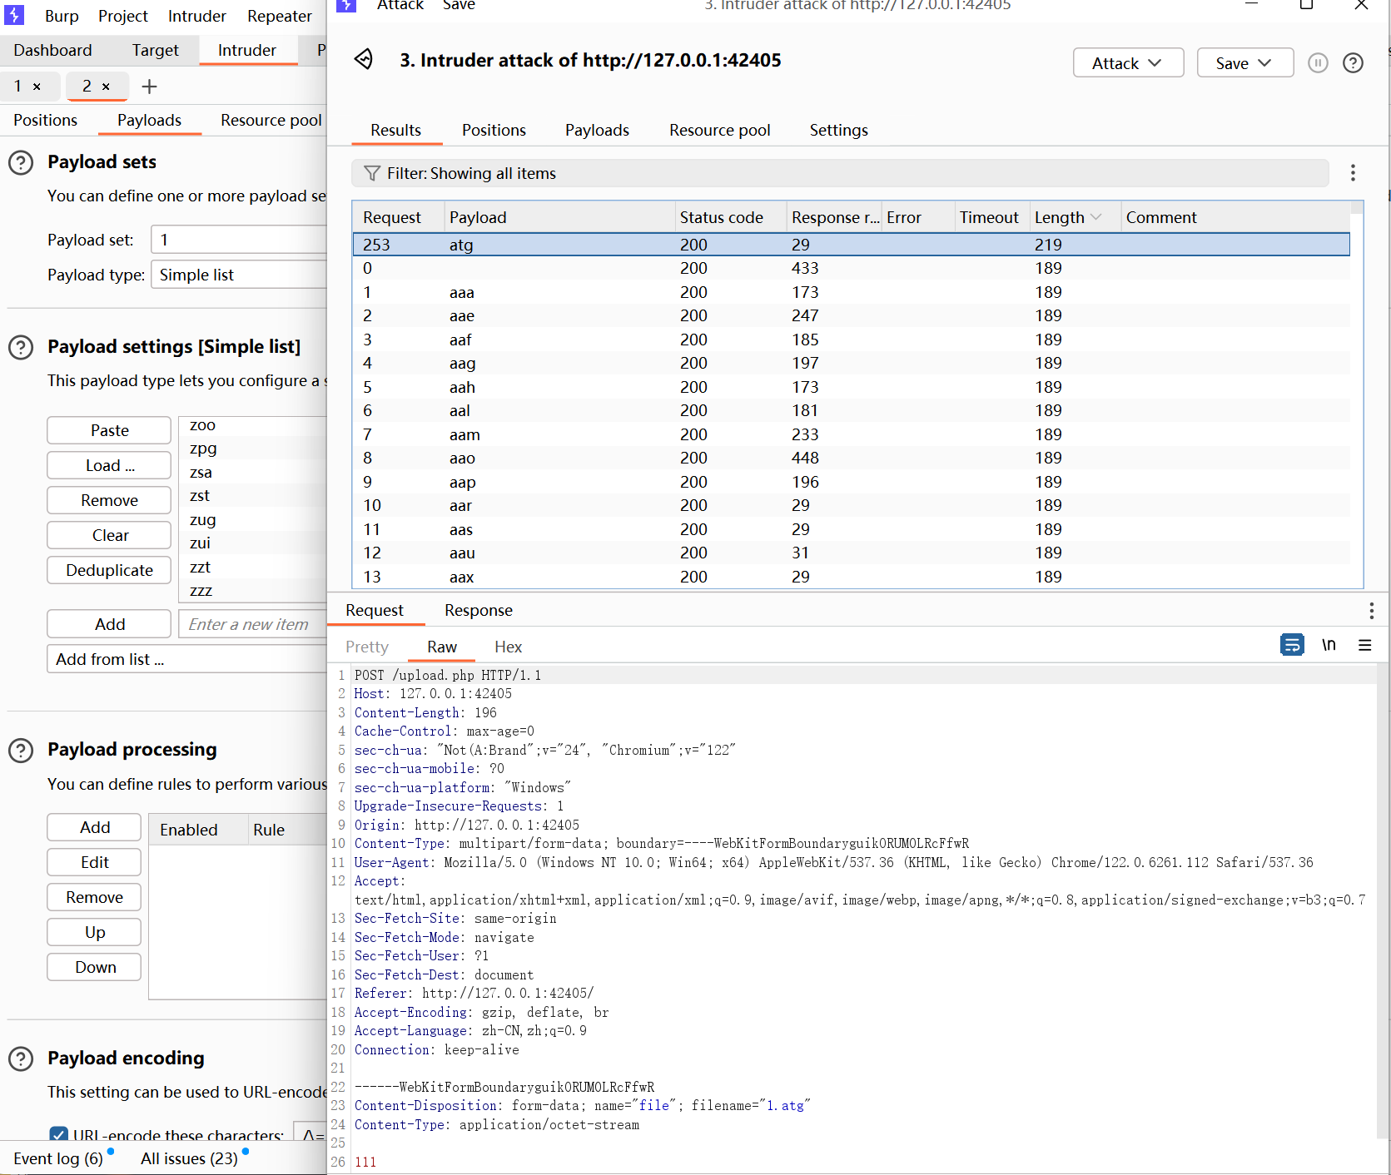Open Payload encoding help icon
This screenshot has height=1175, width=1391.
point(21,1058)
